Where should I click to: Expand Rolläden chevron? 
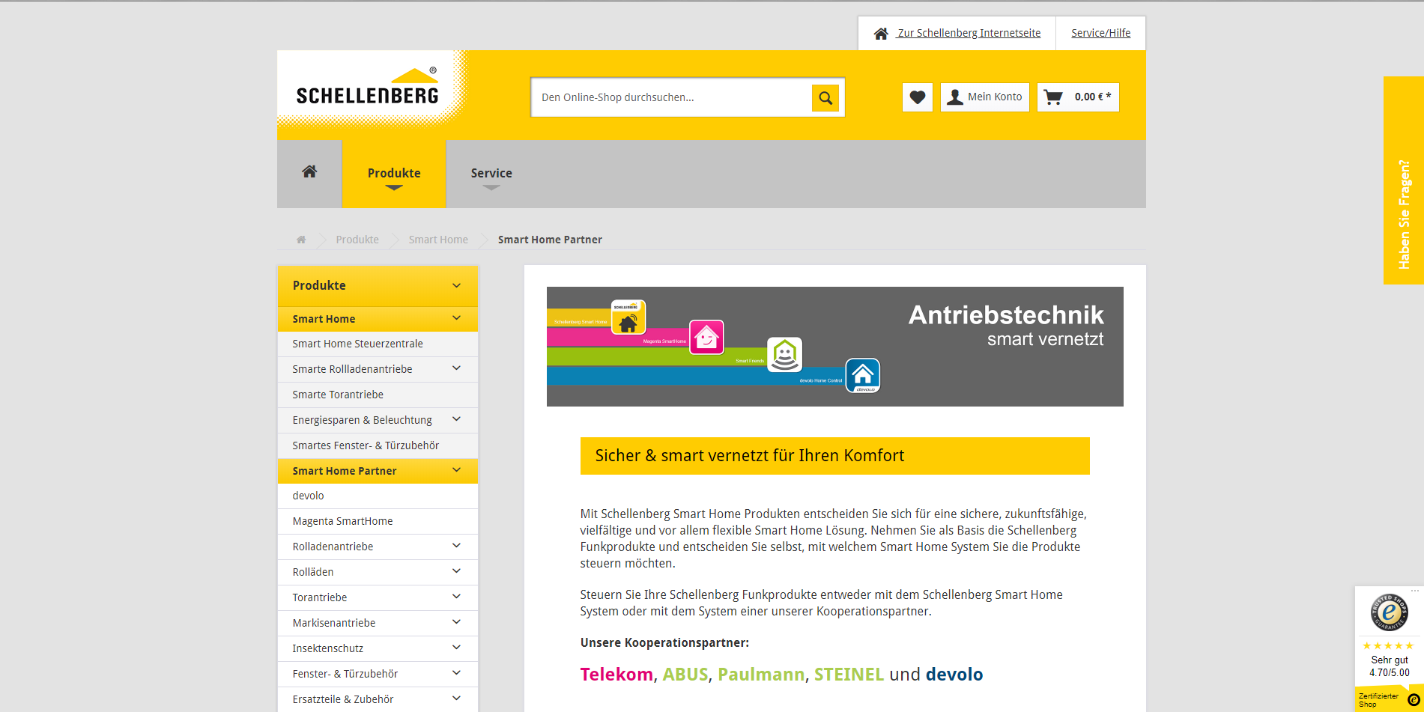[456, 571]
